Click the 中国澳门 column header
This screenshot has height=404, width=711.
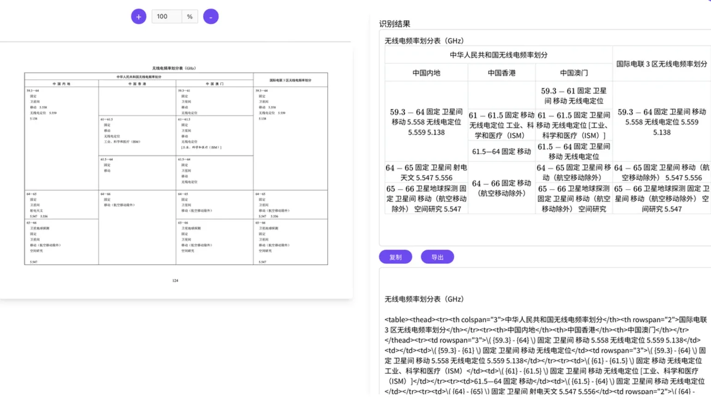point(573,73)
